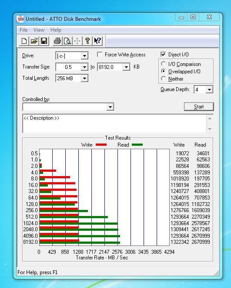Expand the Total Length 256 MB dropdown
The height and width of the screenshot is (288, 231).
pos(72,79)
